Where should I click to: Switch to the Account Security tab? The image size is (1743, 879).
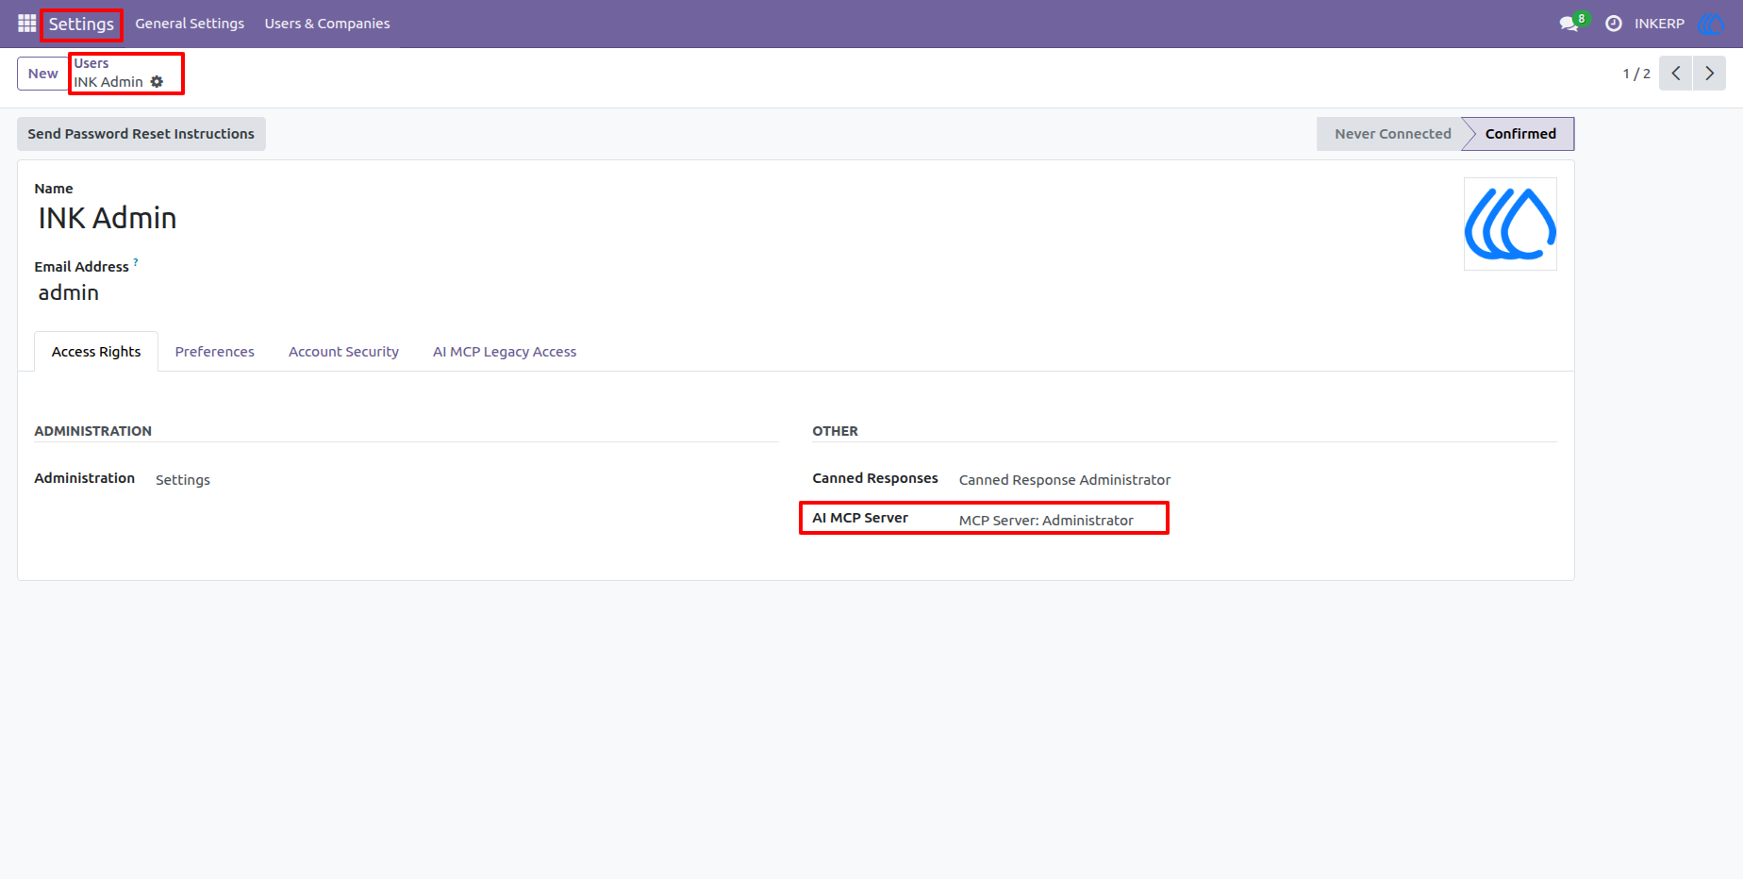343,352
